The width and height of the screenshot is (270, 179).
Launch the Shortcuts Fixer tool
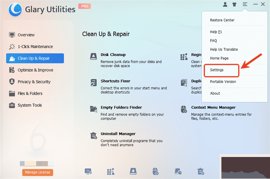click(x=115, y=81)
